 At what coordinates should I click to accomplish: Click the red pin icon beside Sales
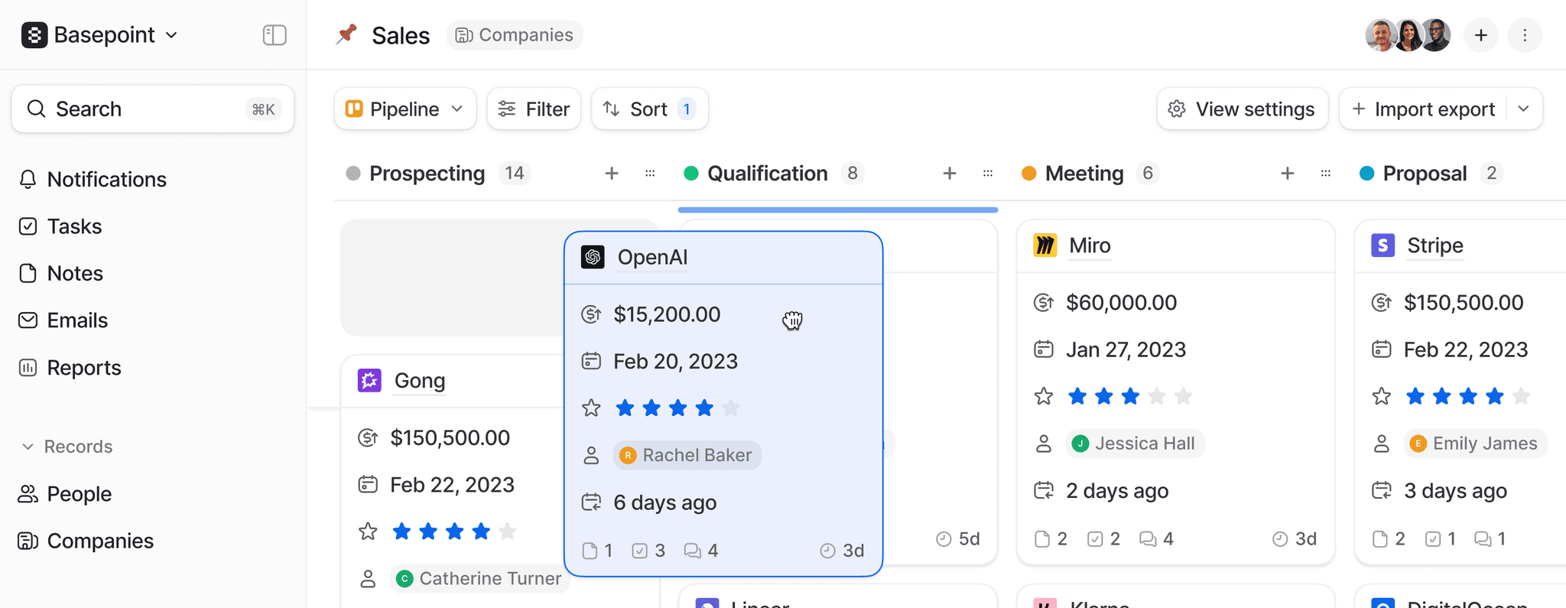[346, 34]
